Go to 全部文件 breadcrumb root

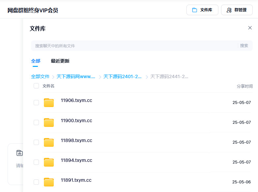pos(40,76)
